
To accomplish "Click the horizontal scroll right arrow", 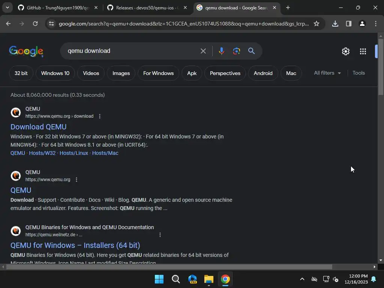I will [x=375, y=267].
